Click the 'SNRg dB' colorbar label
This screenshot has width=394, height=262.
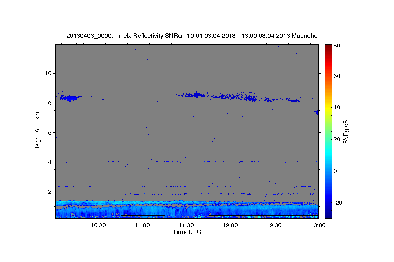pyautogui.click(x=346, y=132)
